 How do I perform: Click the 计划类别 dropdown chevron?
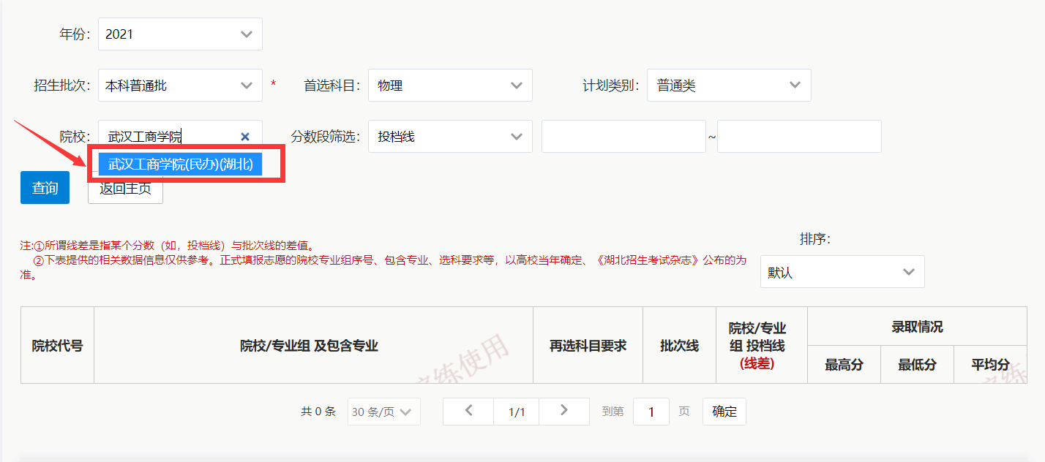[x=795, y=85]
